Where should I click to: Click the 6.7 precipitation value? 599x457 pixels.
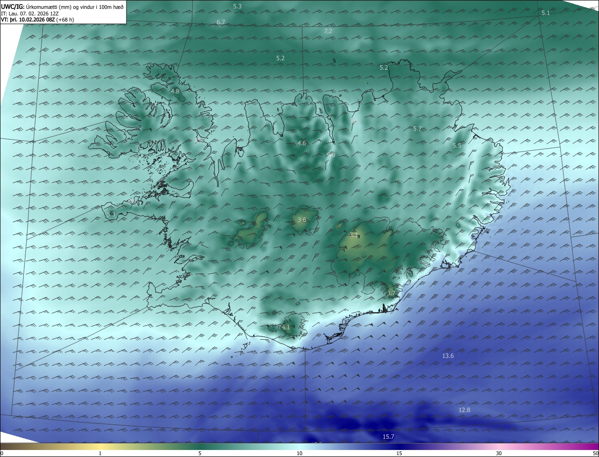tap(221, 22)
